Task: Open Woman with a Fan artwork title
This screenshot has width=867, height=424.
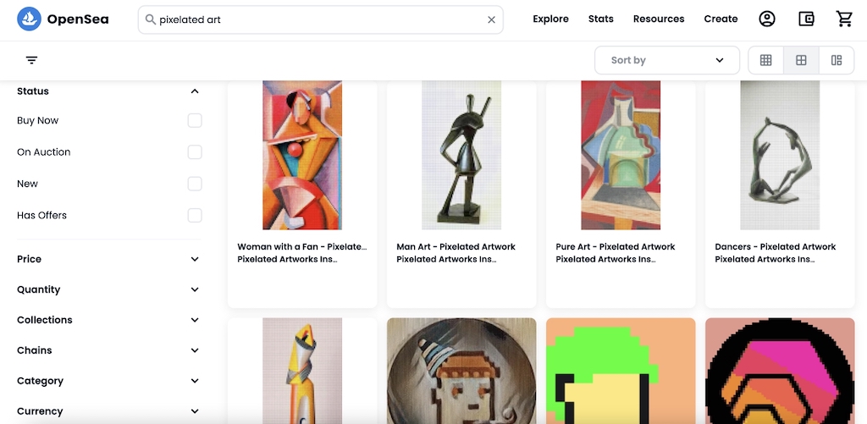Action: pos(301,247)
